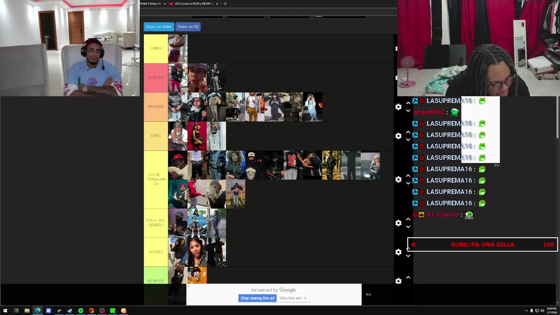The image size is (560, 315).
Task: Move SIGUE TRABAJANDO row up with arrow
Action: tap(408, 176)
